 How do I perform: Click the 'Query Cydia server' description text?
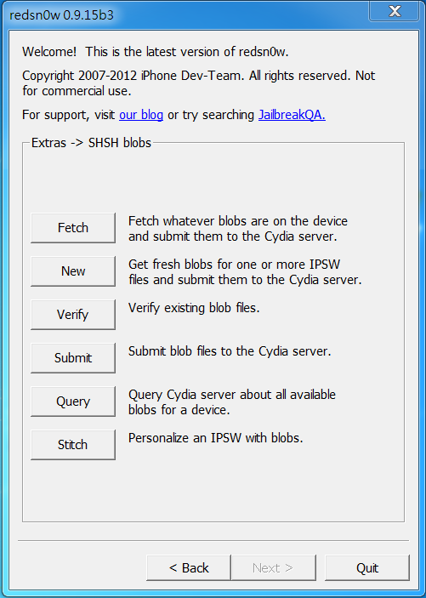[232, 402]
